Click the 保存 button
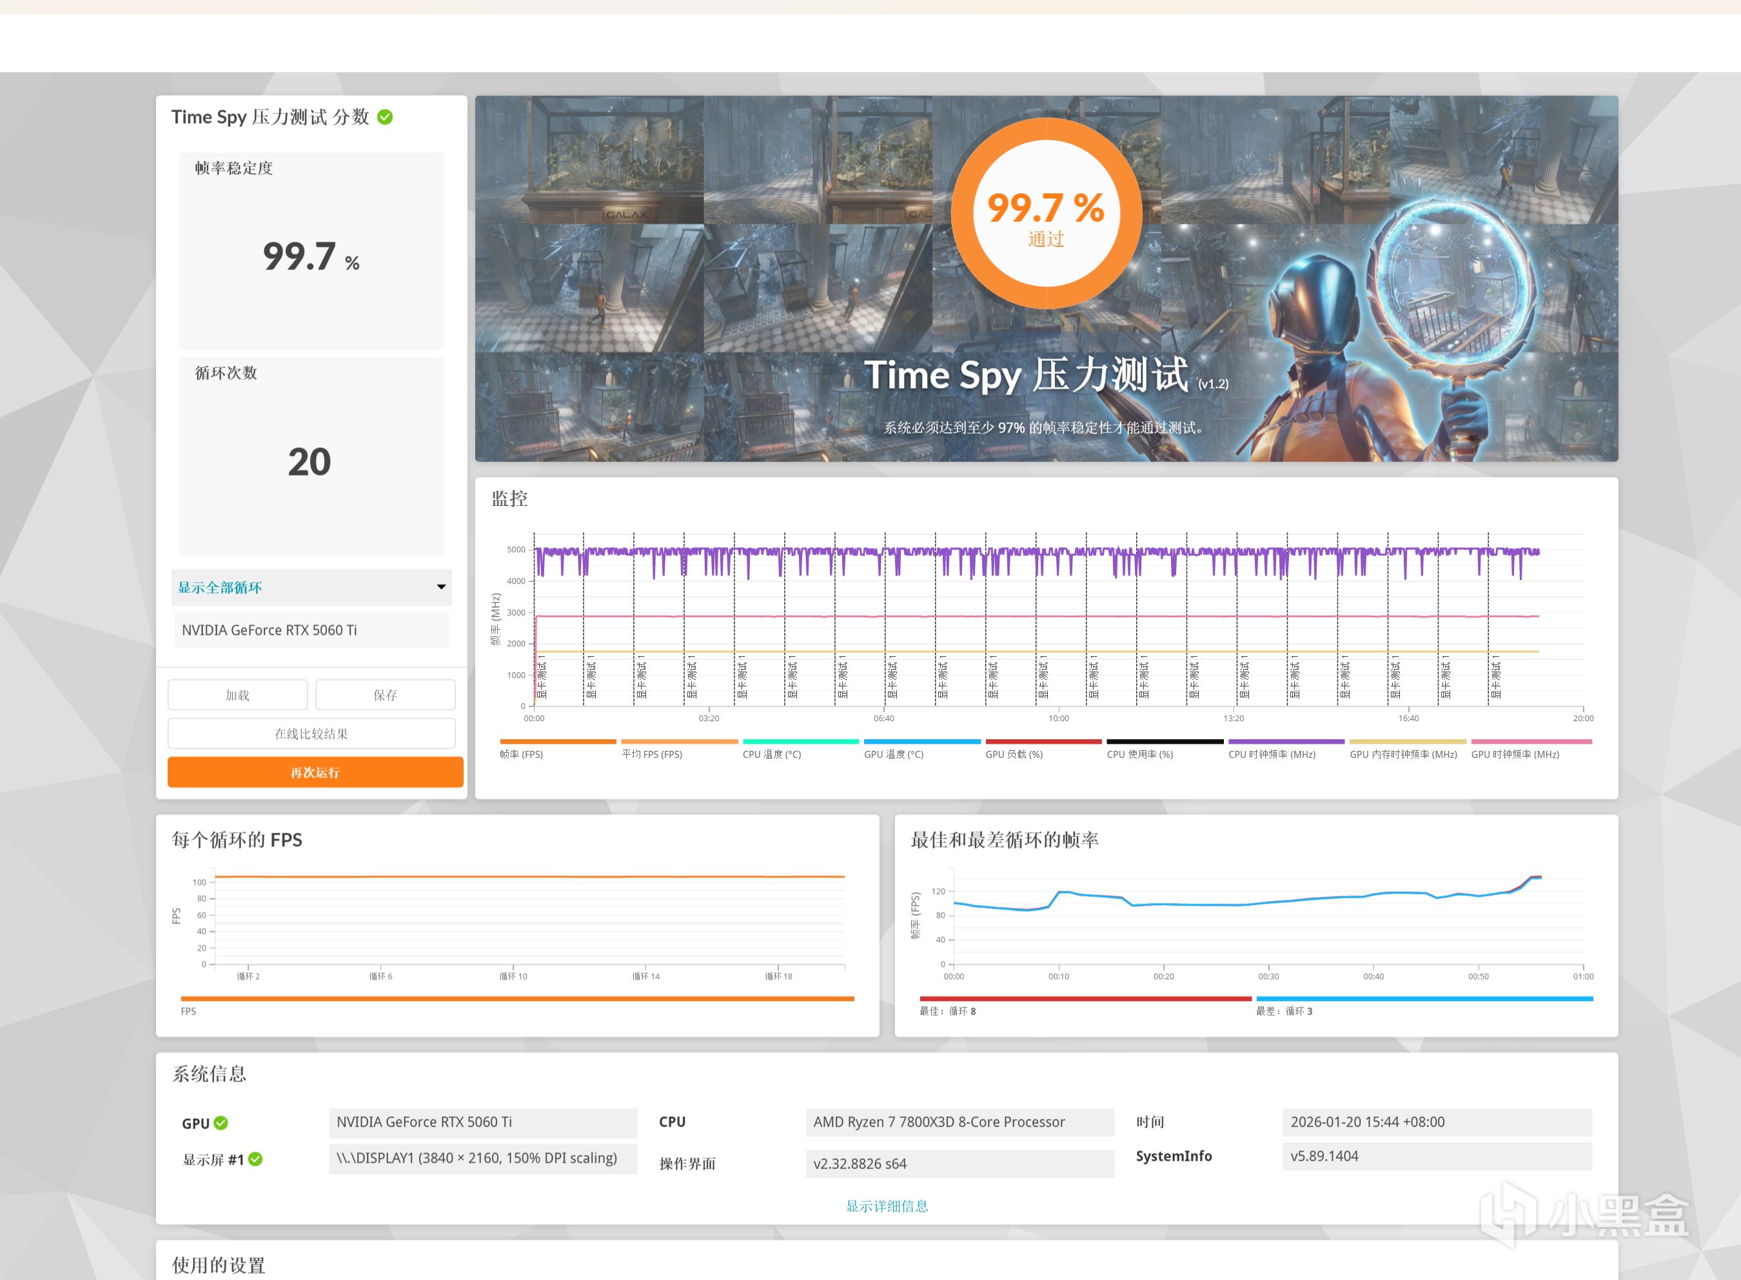Image resolution: width=1741 pixels, height=1280 pixels. coord(385,695)
